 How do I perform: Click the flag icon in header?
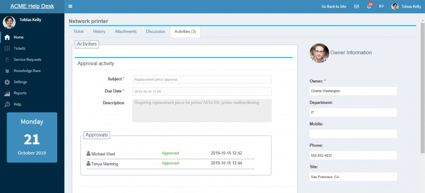pos(381,7)
